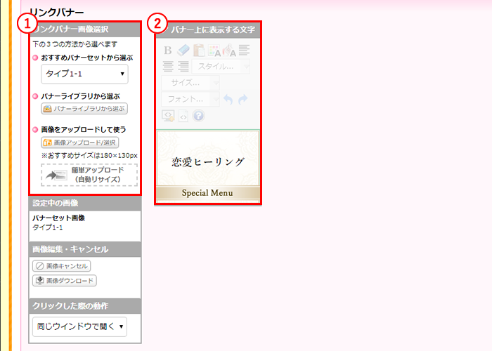
Task: Open the タイプ1-1 banner set dropdown
Action: (84, 74)
